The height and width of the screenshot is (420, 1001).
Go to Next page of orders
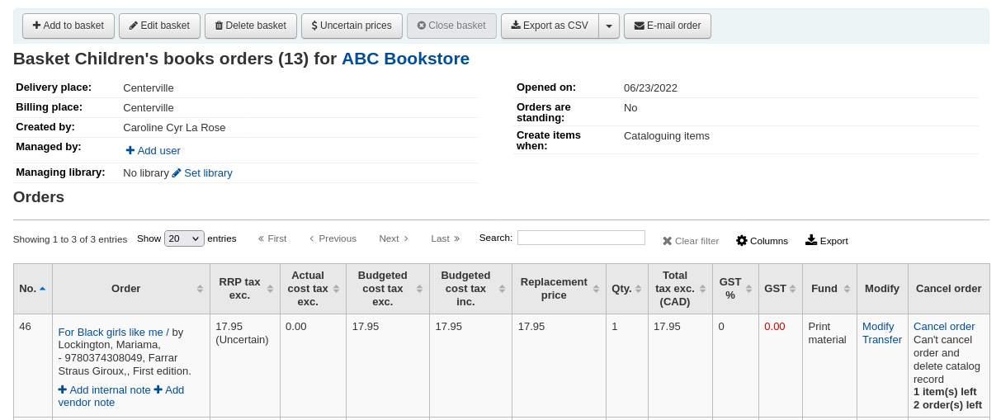click(394, 238)
